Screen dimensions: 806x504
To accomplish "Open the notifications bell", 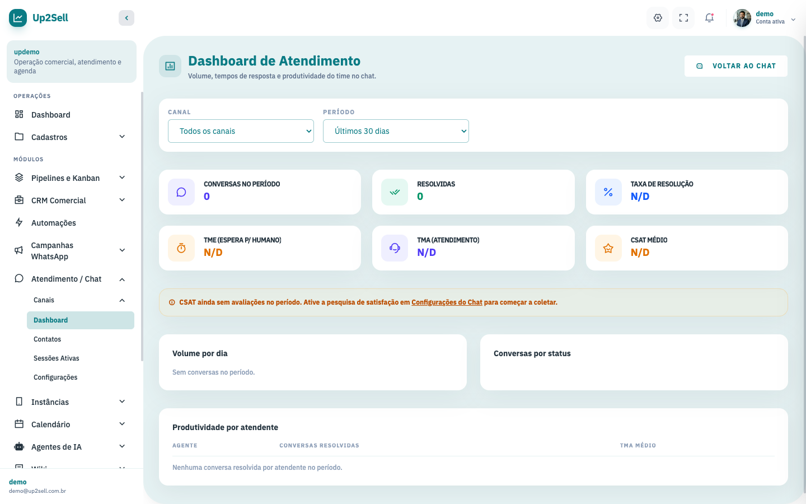I will [709, 18].
